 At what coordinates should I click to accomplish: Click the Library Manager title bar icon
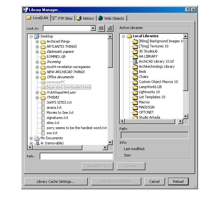[26, 10]
